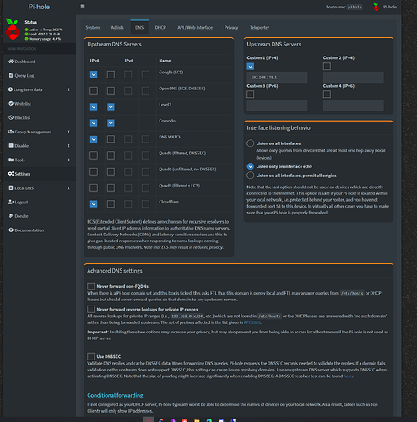This screenshot has width=417, height=422.
Task: Select Listen on all interfaces radio
Action: 251,143
